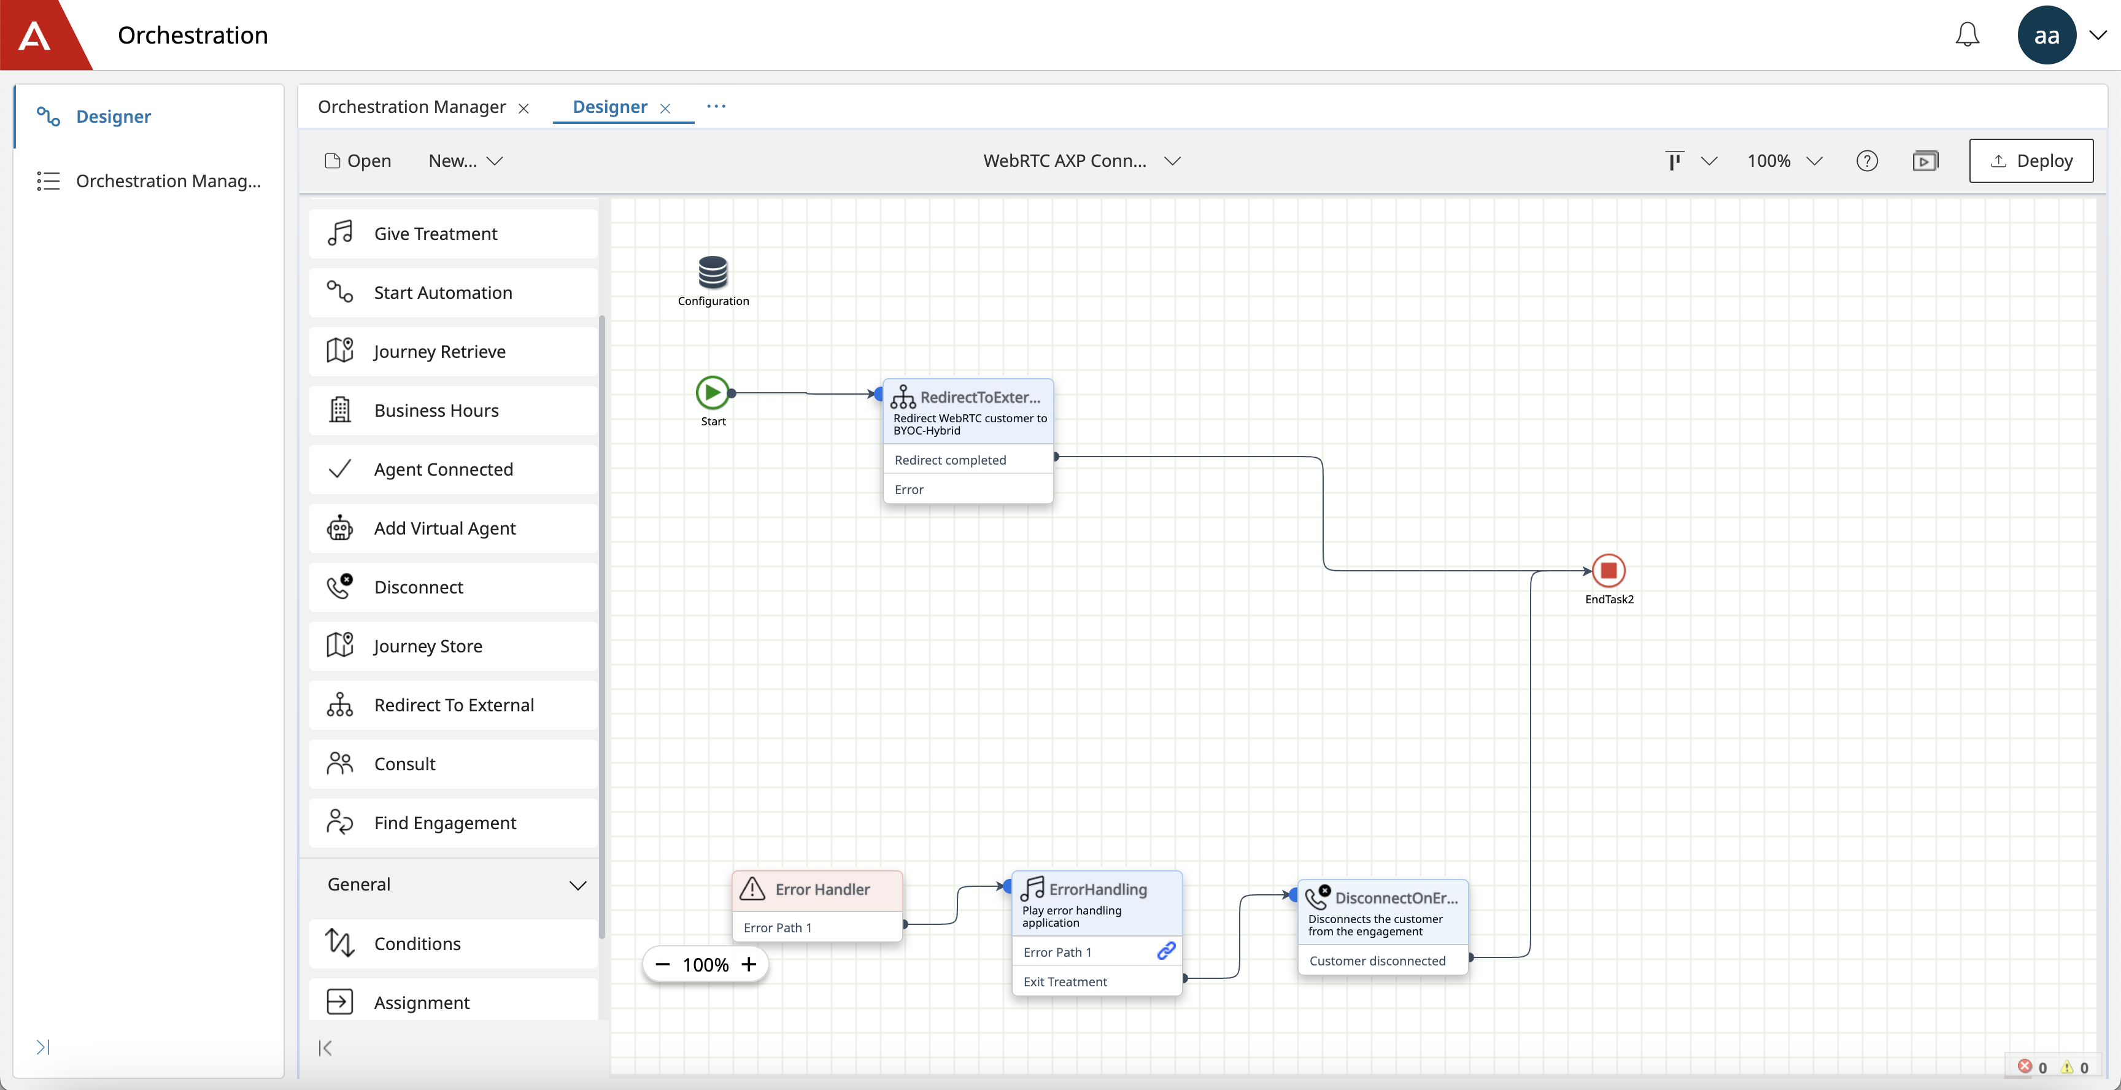Click Error Path 1 under Error Handler
This screenshot has height=1090, width=2121.
click(817, 927)
